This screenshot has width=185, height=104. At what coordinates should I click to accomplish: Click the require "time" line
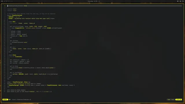pyautogui.click(x=12, y=10)
